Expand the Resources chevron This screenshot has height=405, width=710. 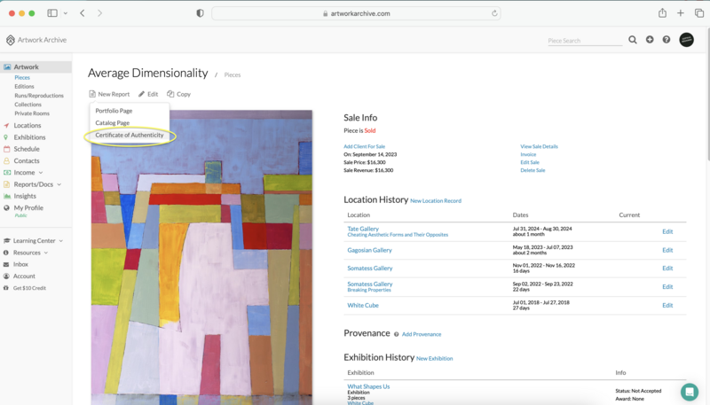pos(46,253)
